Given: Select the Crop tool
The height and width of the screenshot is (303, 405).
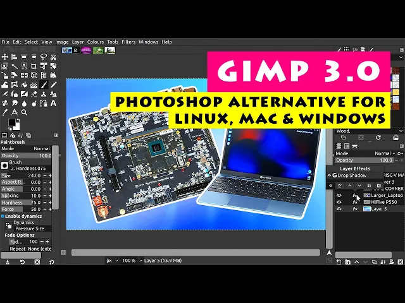Looking at the screenshot, I should pos(34,66).
